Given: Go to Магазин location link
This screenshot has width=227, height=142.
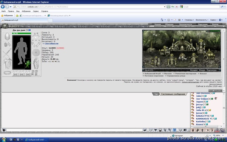Looking at the screenshot, I should click(x=168, y=73).
